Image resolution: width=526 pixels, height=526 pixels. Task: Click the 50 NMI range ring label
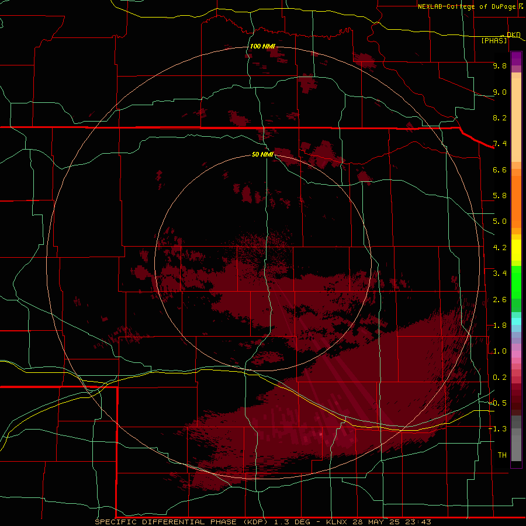(x=262, y=154)
